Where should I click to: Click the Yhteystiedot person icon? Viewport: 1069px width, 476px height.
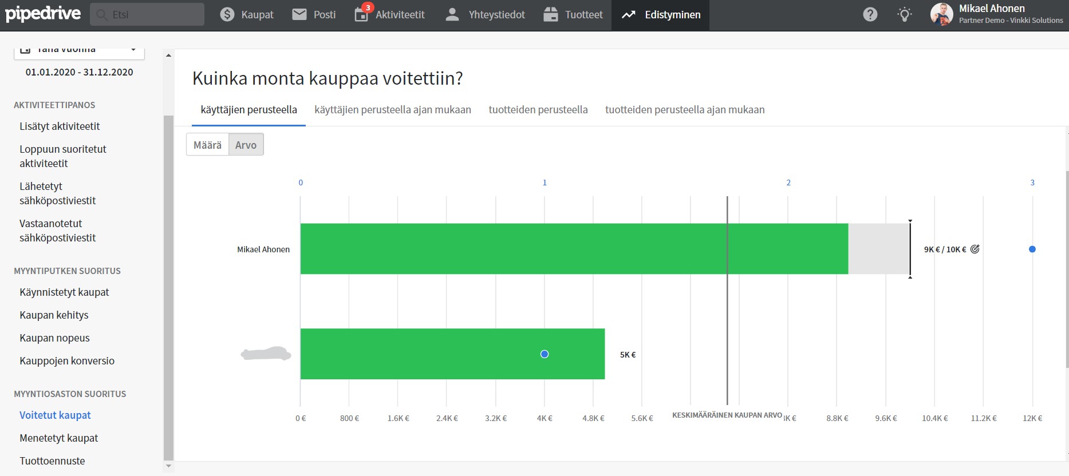coord(452,14)
